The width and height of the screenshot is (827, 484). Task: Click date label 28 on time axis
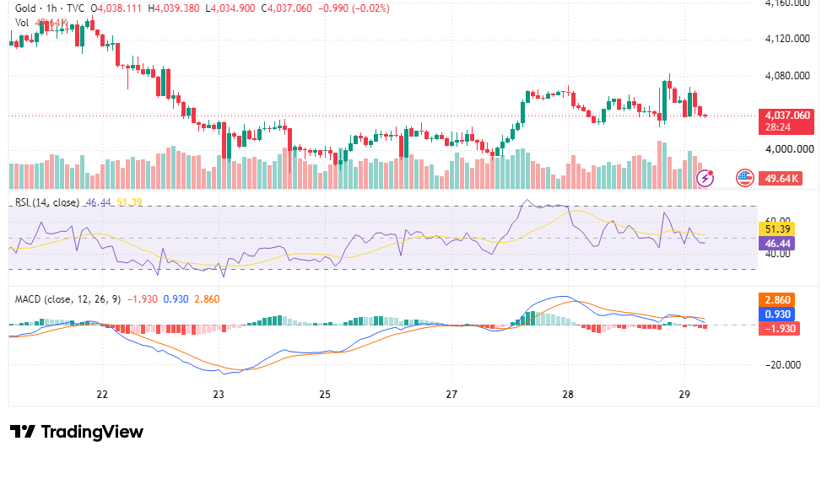coord(568,395)
